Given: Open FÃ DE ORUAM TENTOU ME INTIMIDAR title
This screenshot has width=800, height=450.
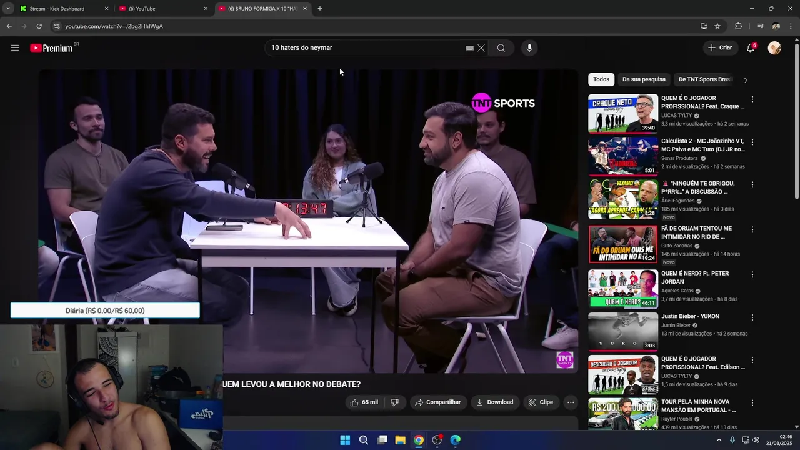Looking at the screenshot, I should click(x=696, y=232).
